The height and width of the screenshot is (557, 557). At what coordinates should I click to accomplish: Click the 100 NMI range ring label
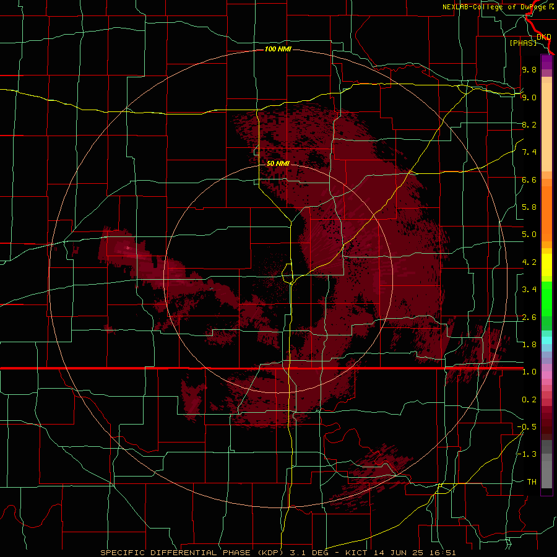click(278, 49)
